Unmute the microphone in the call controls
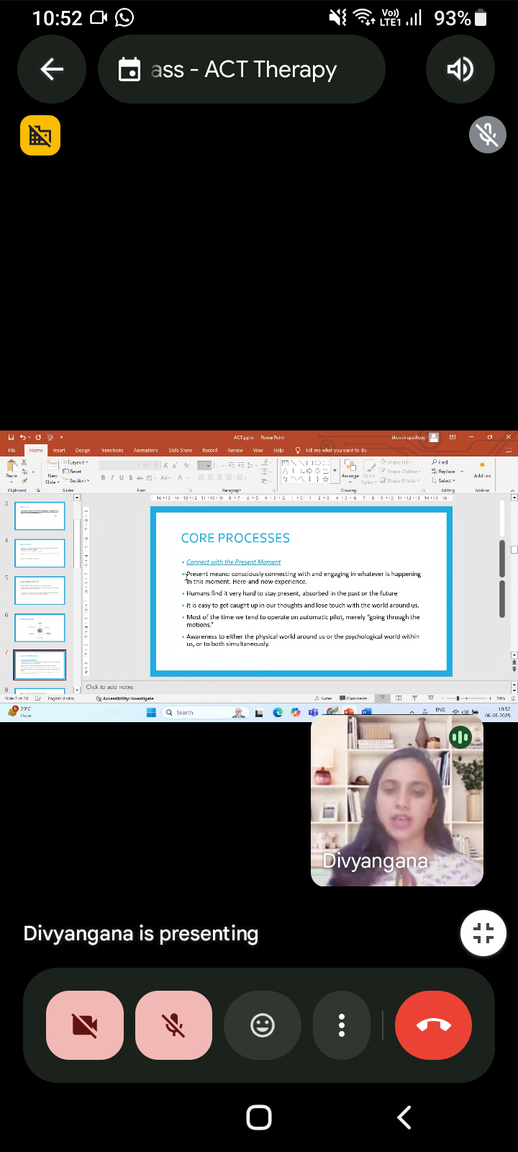This screenshot has width=518, height=1152. 173,1025
